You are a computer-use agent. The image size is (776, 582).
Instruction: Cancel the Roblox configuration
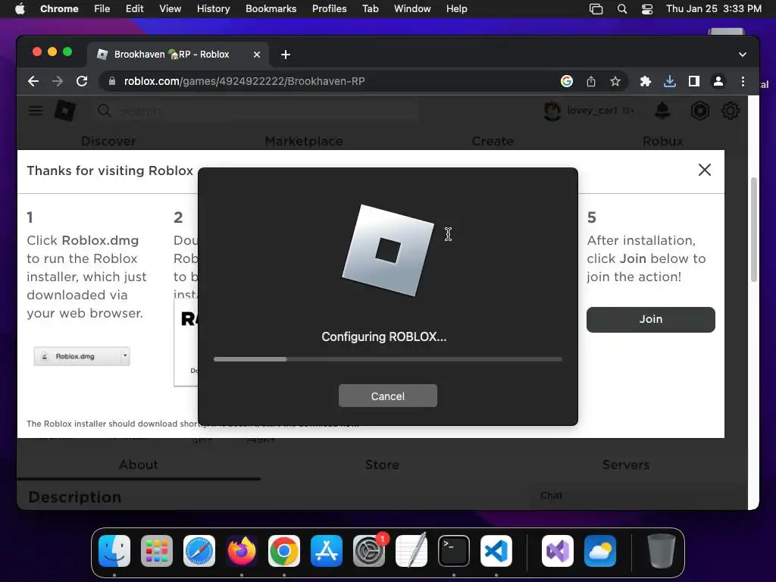coord(387,396)
